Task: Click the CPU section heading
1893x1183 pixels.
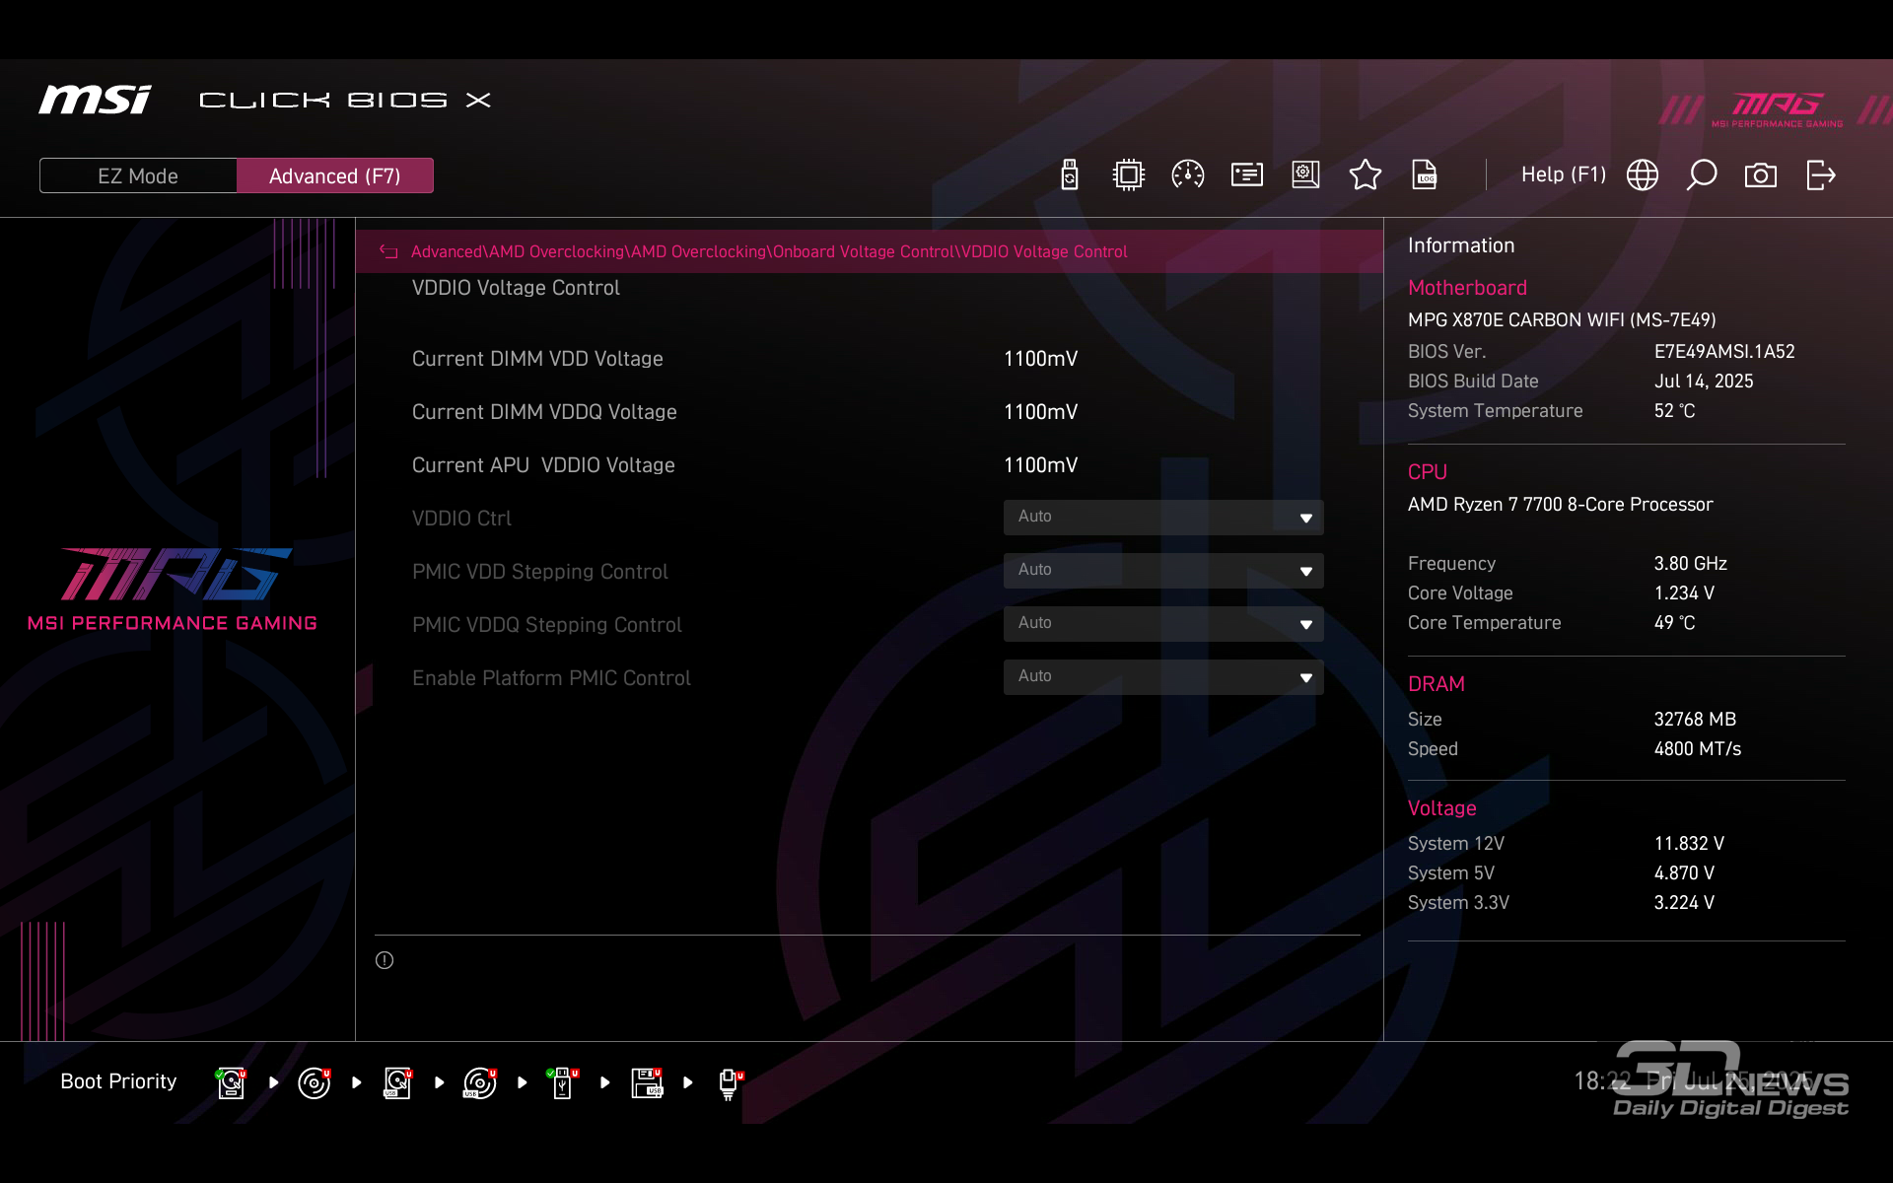Action: coord(1427,472)
